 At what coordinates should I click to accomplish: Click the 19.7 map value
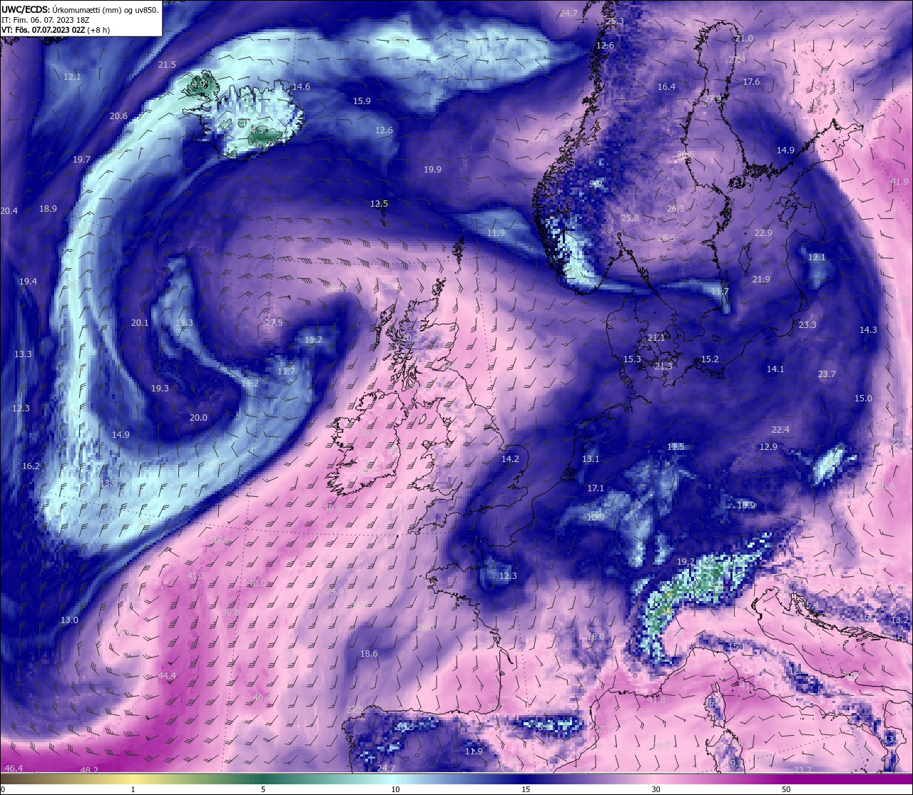click(x=82, y=160)
